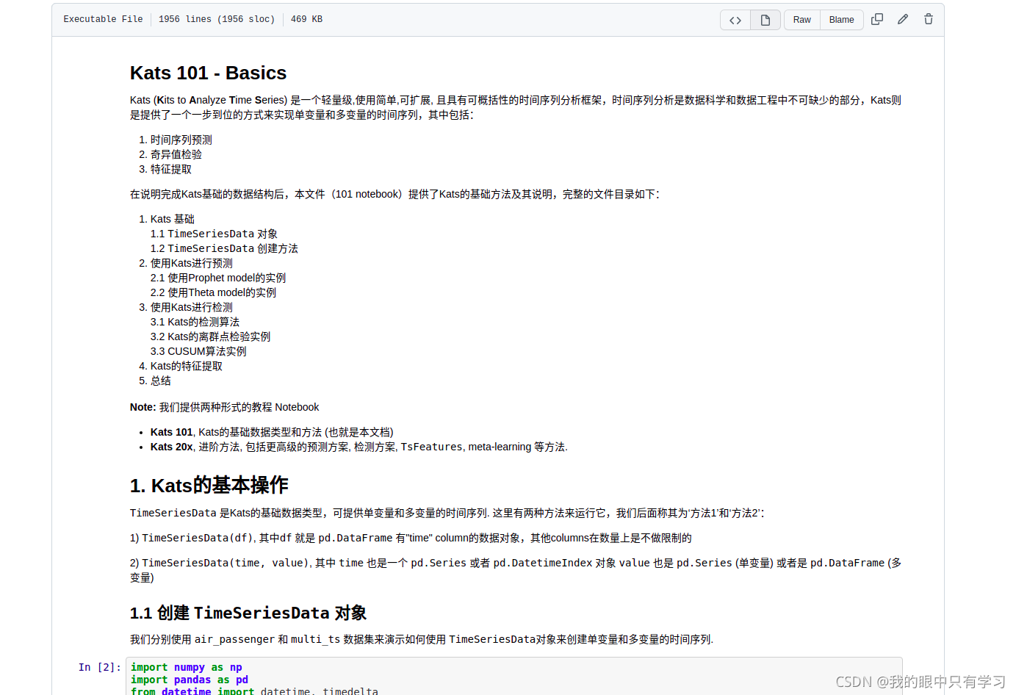Click '1.2 TimeSeriesData 创建方法' entry

pyautogui.click(x=224, y=248)
